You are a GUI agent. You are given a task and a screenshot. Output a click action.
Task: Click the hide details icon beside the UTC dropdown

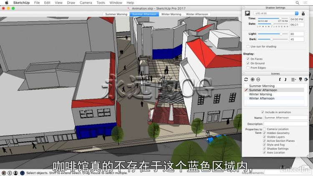tap(303, 13)
